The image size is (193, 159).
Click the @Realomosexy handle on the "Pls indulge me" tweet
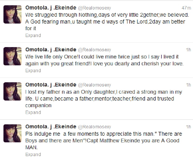click(94, 127)
